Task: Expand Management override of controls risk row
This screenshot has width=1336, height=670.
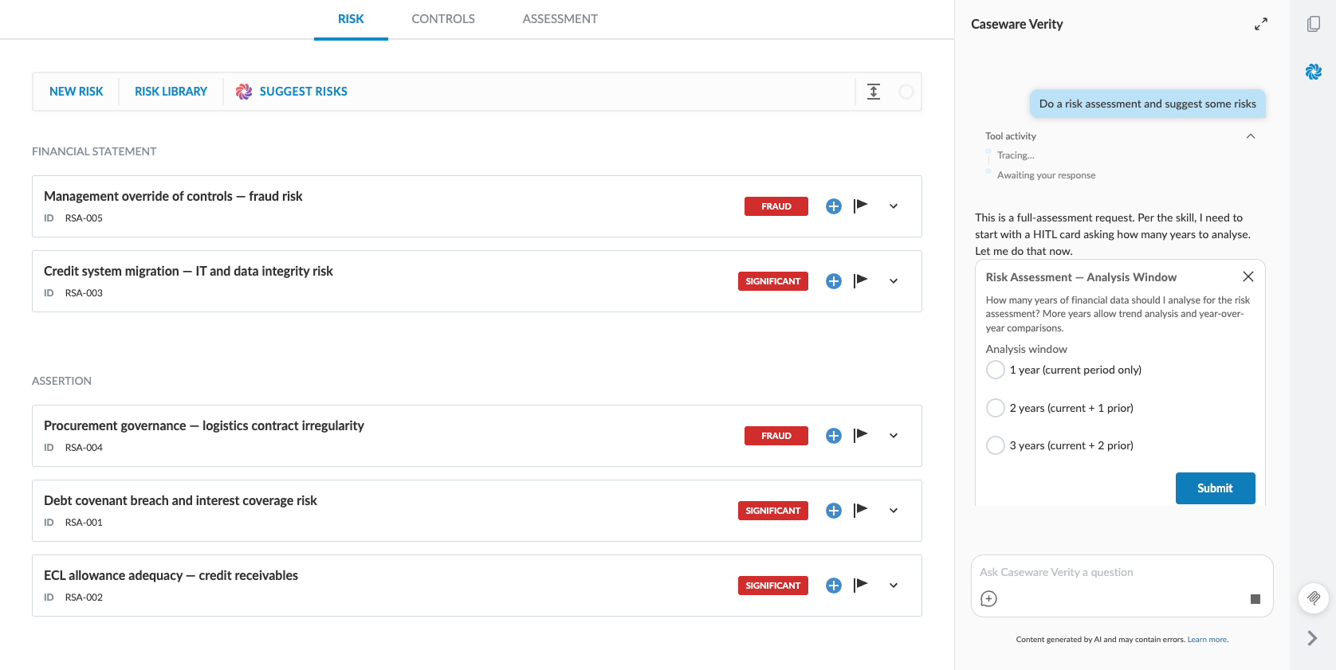Action: [x=894, y=206]
